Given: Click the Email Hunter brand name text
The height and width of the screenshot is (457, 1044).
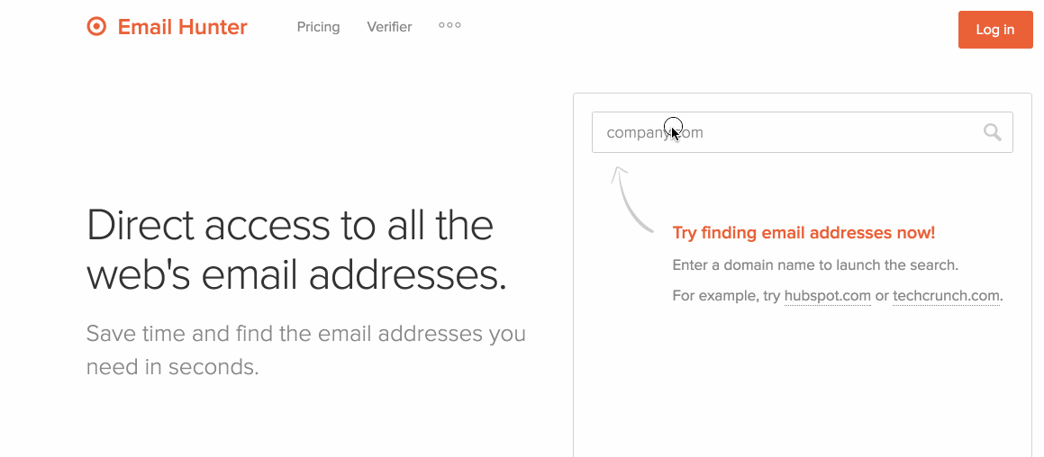Looking at the screenshot, I should (x=182, y=27).
